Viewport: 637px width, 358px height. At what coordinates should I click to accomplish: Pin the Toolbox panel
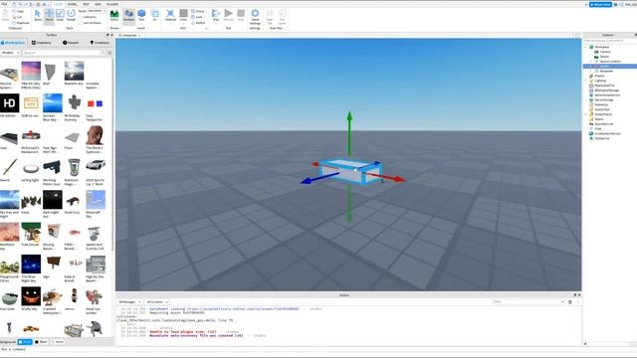107,35
